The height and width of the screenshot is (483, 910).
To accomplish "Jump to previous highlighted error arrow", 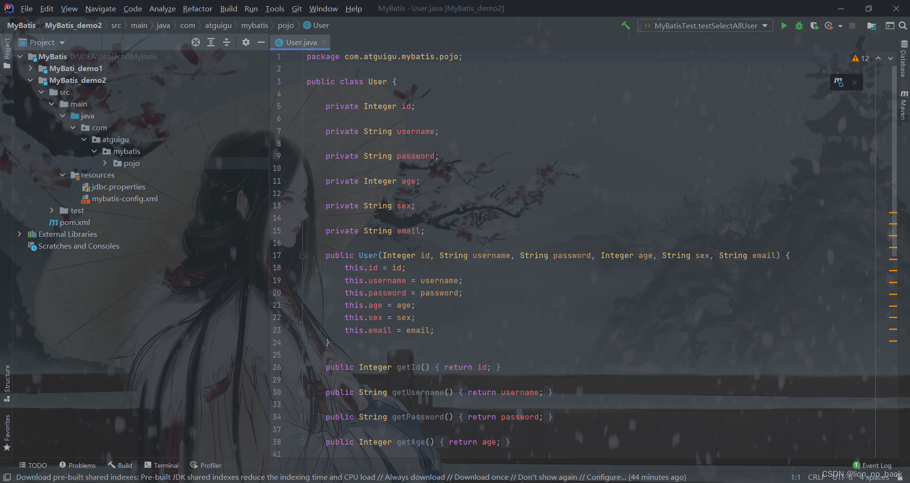I will [878, 58].
